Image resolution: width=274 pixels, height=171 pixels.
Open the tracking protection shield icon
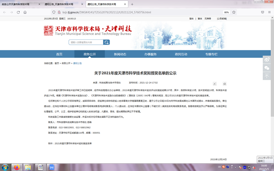tap(54, 12)
